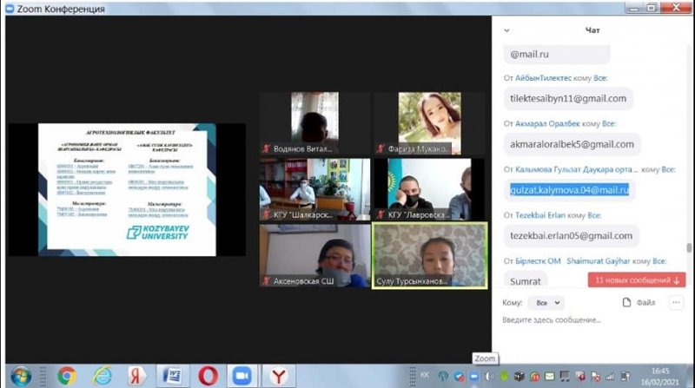Open Internet Explorer from the taskbar
This screenshot has height=388, width=695.
click(103, 377)
